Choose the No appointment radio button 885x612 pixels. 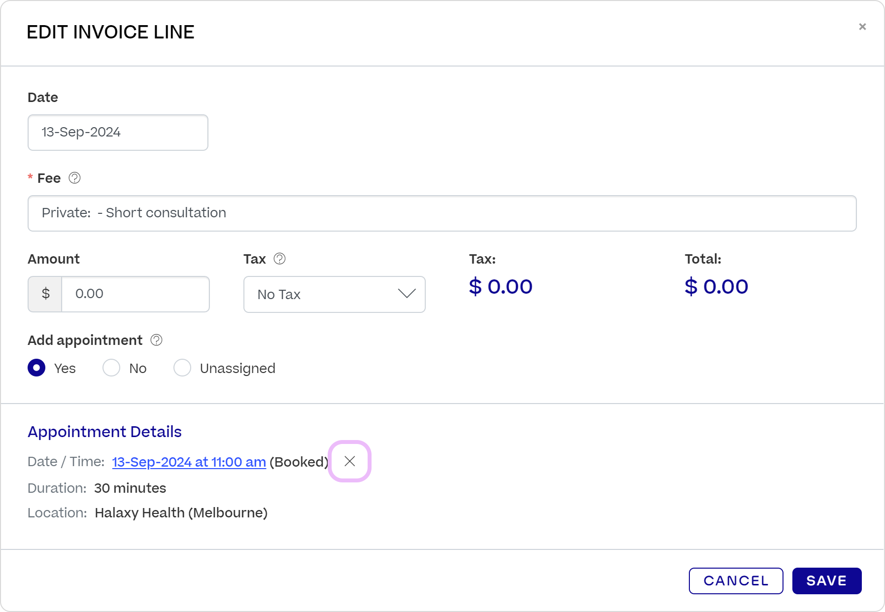point(111,368)
